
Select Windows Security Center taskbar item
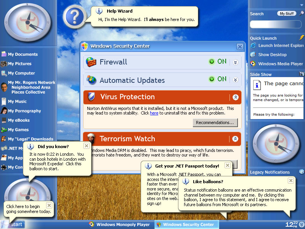(187, 224)
